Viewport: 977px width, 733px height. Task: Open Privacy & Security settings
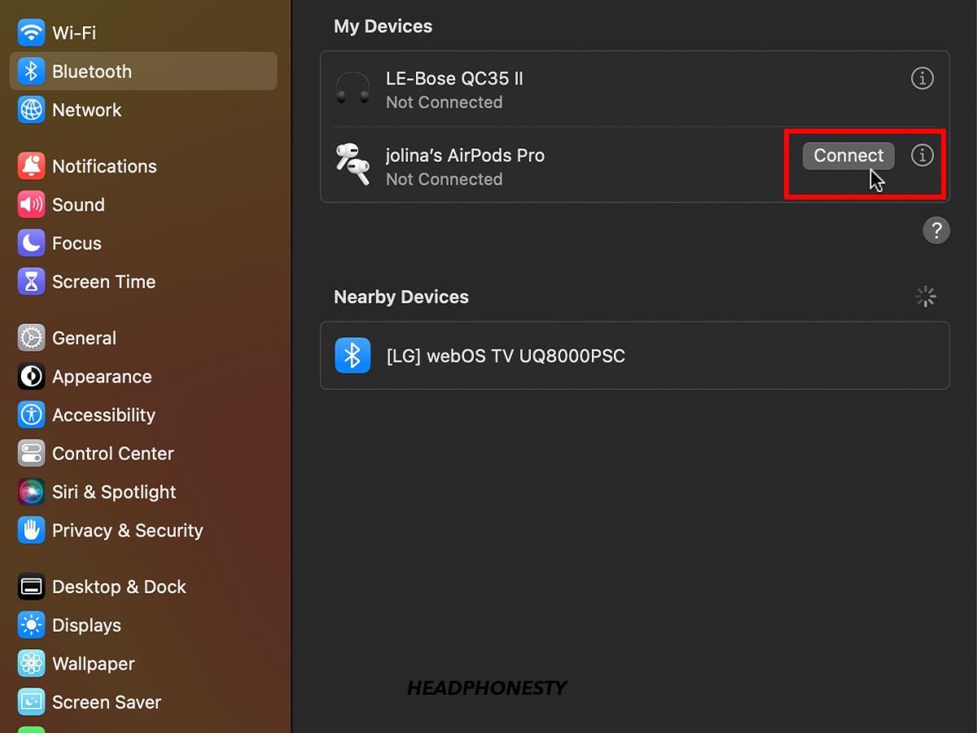tap(128, 530)
